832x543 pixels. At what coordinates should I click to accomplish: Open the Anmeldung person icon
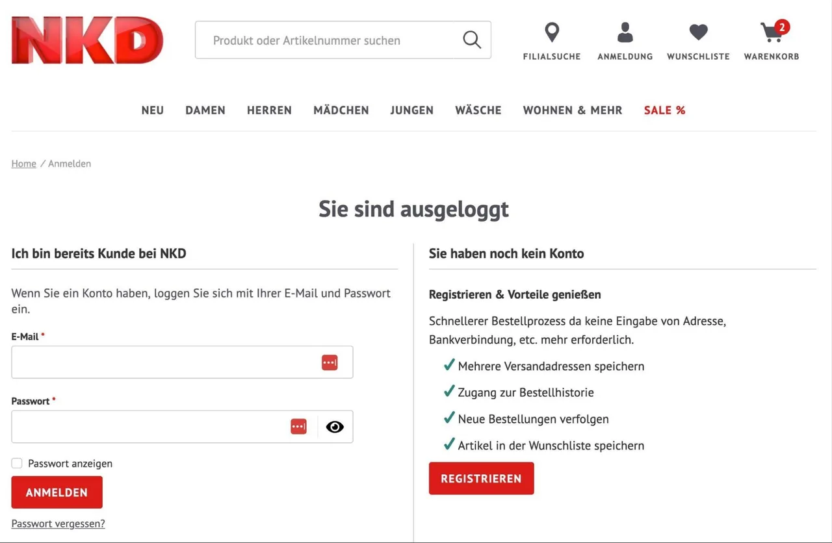[625, 32]
